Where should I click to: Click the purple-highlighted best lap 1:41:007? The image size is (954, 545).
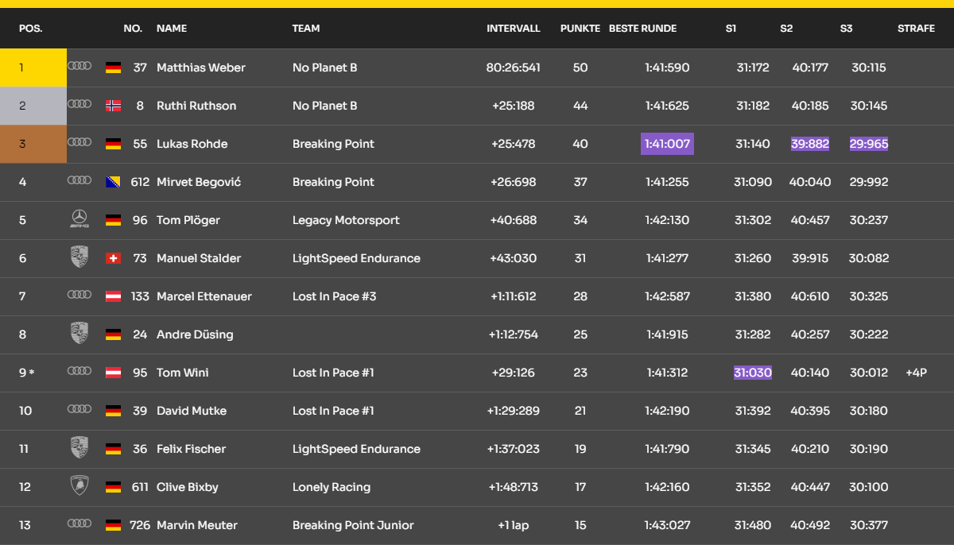tap(667, 144)
